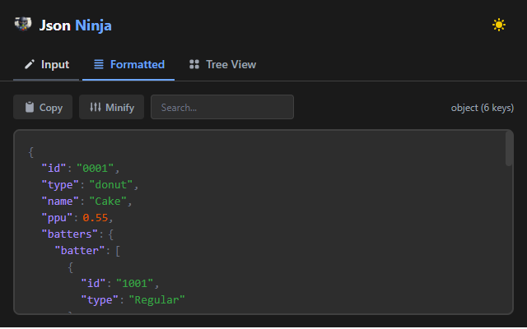Copy the formatted JSON
527x329 pixels.
[x=43, y=107]
